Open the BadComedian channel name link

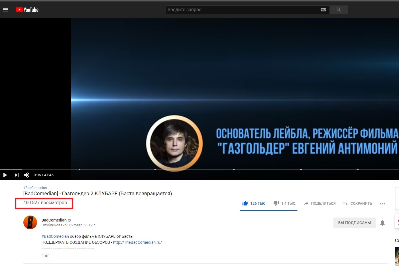pyautogui.click(x=54, y=220)
